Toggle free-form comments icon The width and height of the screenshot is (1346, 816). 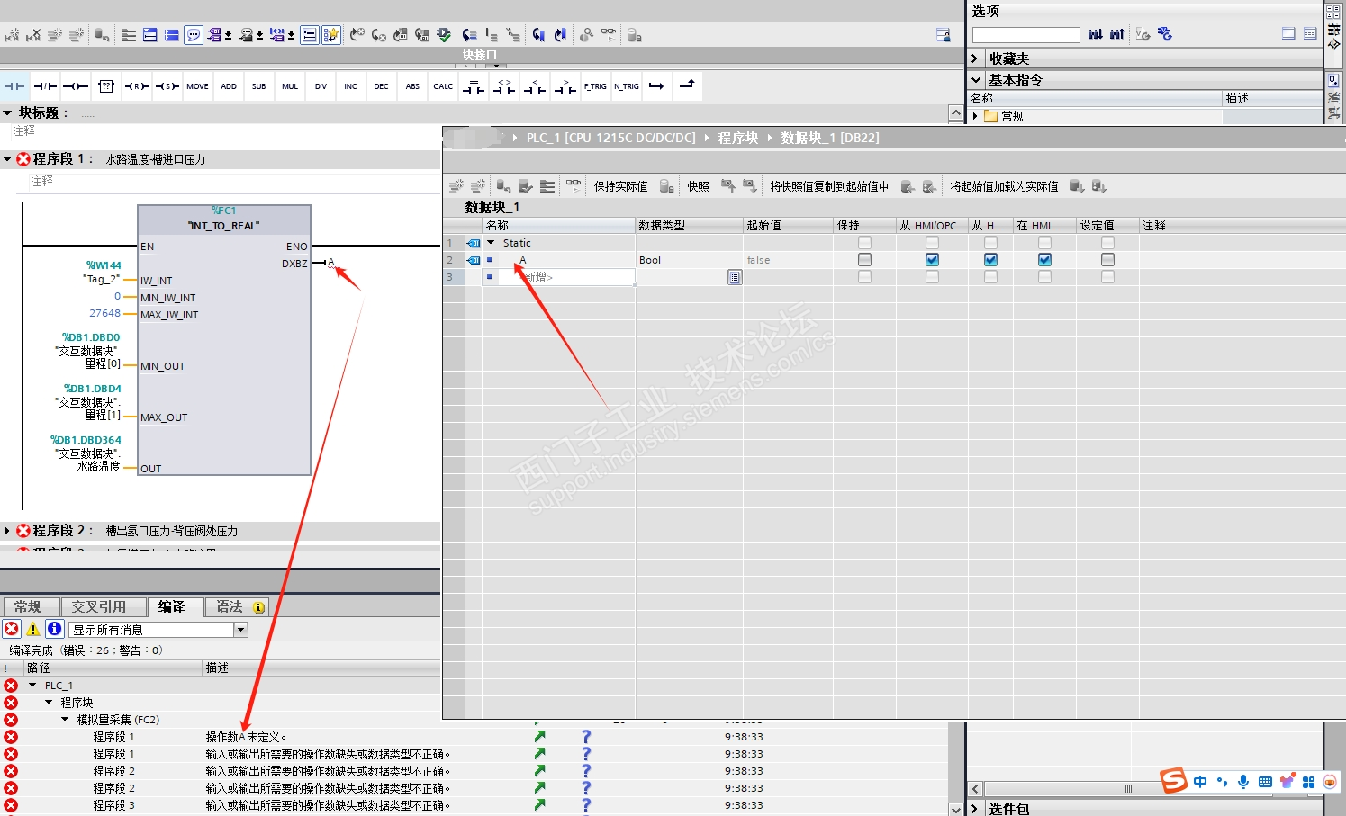[x=194, y=35]
